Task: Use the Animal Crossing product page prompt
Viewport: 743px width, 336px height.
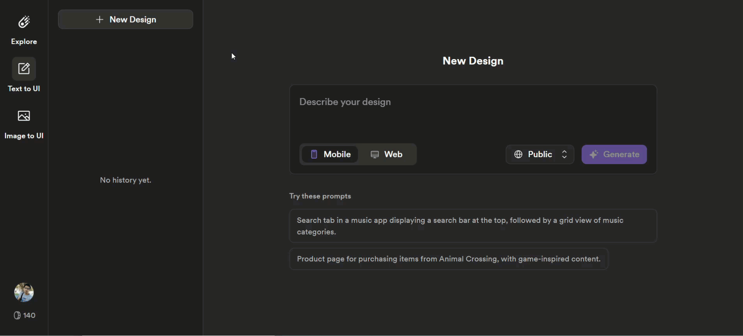Action: (x=448, y=259)
